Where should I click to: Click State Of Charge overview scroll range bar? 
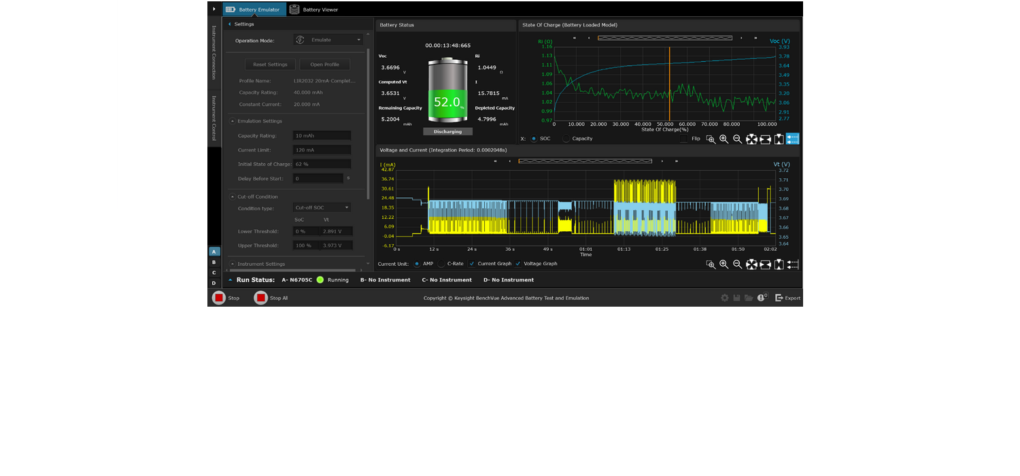665,38
